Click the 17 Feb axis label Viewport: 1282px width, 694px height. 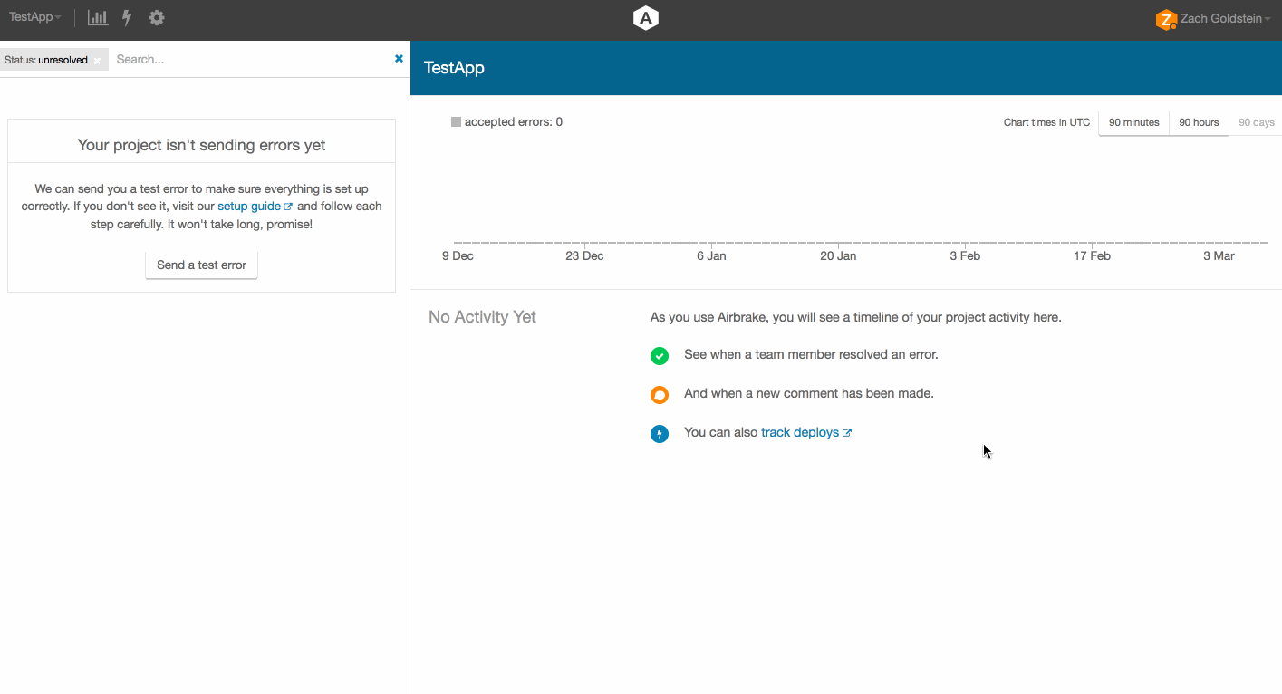[1092, 256]
